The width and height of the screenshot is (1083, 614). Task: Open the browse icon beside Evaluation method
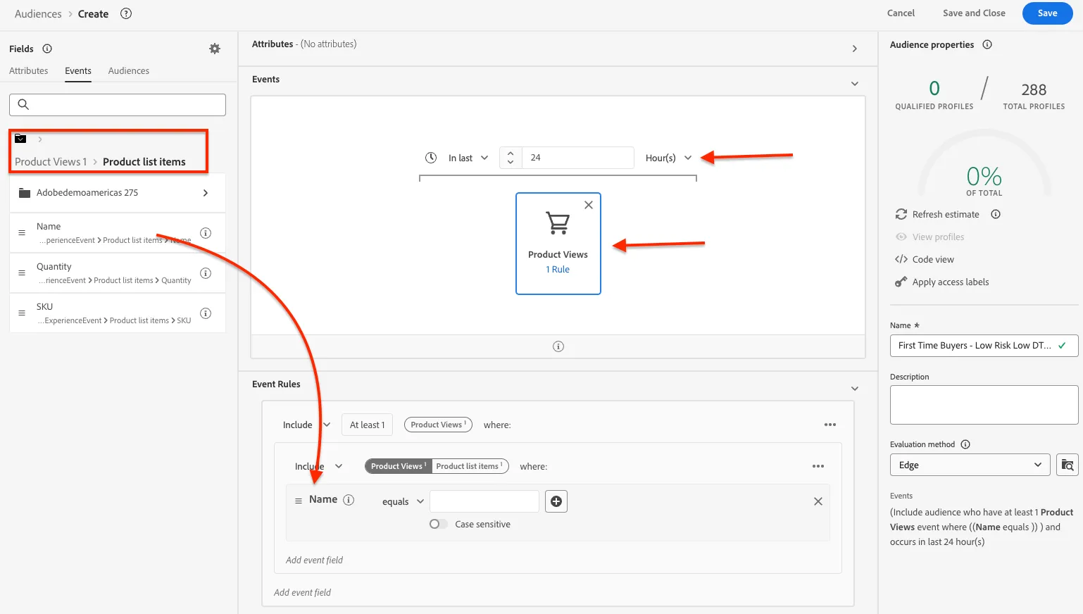pos(1068,465)
